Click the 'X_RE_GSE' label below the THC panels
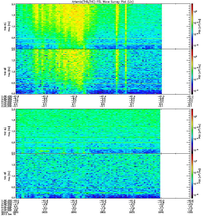This screenshot has width=203, height=216. coord(6,201)
